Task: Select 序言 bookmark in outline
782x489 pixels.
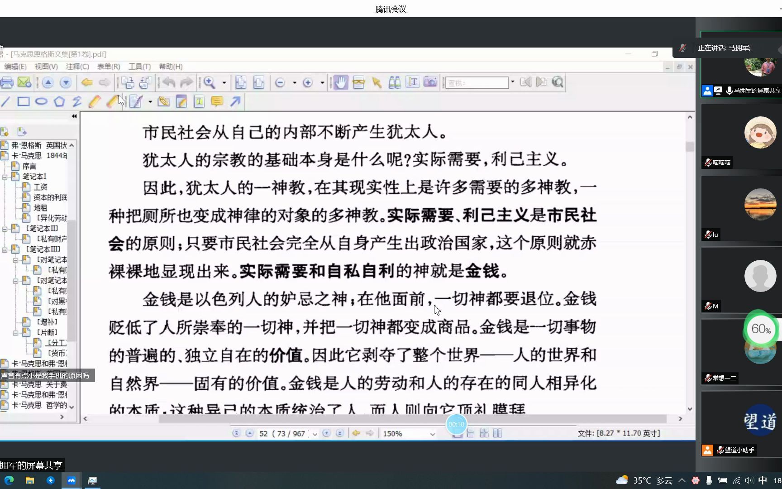Action: 29,166
